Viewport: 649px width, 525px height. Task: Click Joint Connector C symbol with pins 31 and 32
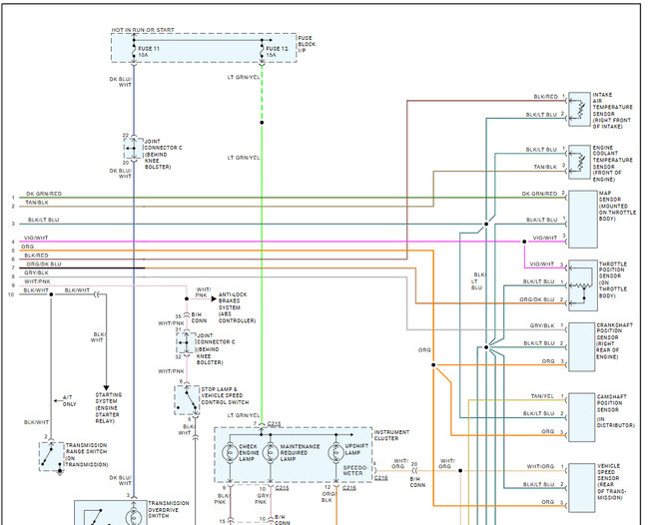(187, 343)
